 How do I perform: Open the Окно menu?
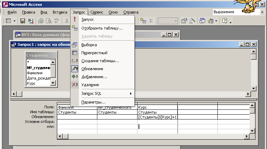[113, 12]
